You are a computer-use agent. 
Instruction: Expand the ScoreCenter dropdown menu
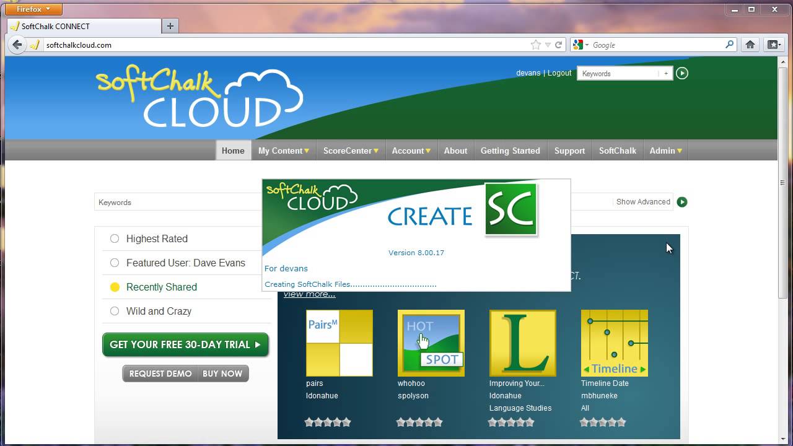tap(351, 151)
